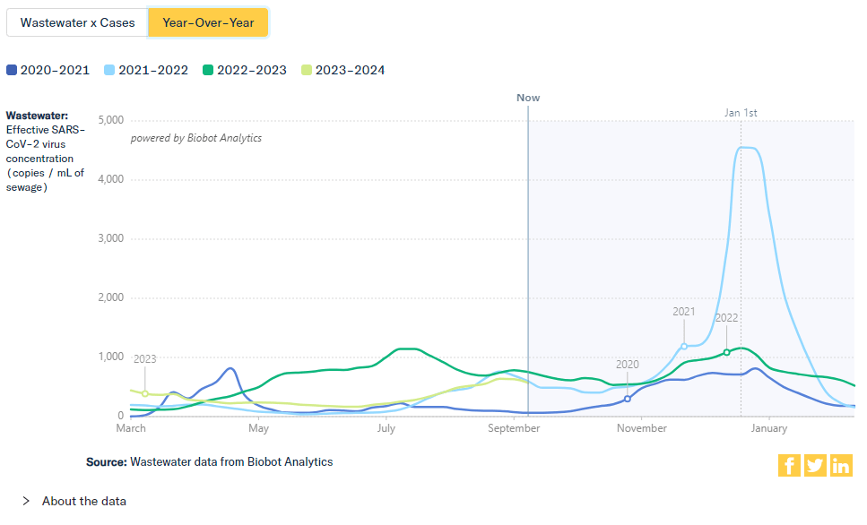Share chart via Twitter icon
Screen dimensions: 867x525
[815, 465]
